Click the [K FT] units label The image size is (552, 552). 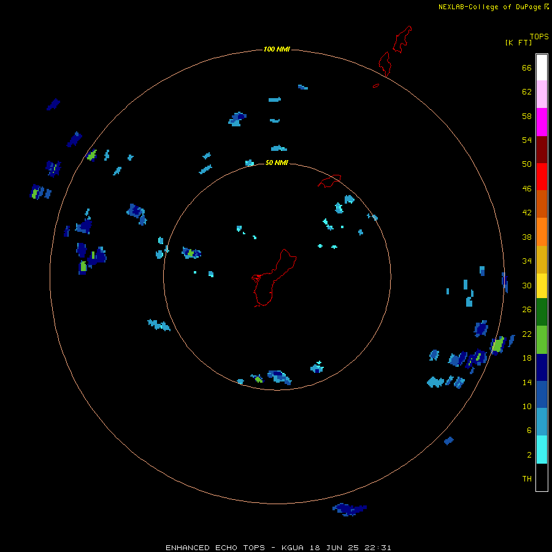pos(518,42)
